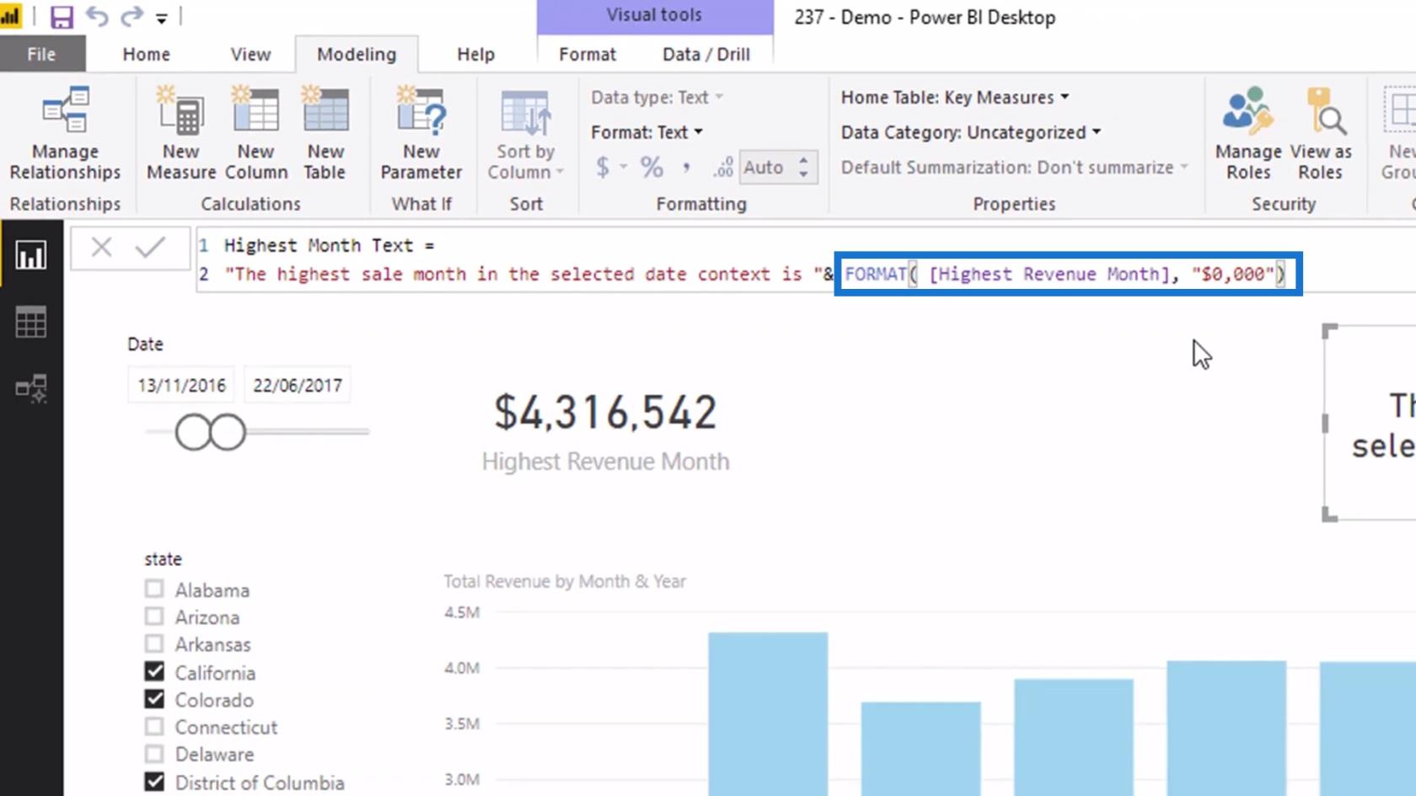This screenshot has height=796, width=1416.
Task: Click the decimal places stepper arrows
Action: point(804,167)
